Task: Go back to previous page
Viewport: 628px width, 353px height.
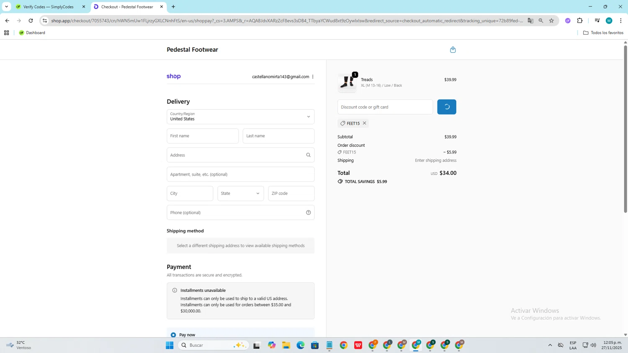Action: tap(7, 20)
